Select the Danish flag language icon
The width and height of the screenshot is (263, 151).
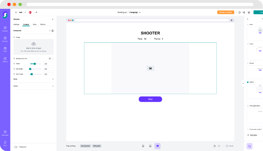click(30, 12)
